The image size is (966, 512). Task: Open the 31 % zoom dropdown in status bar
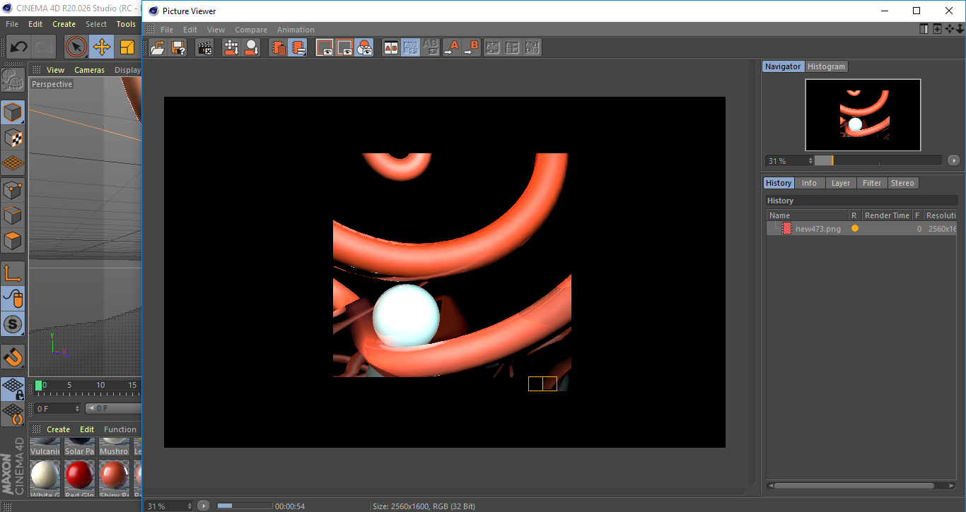169,506
